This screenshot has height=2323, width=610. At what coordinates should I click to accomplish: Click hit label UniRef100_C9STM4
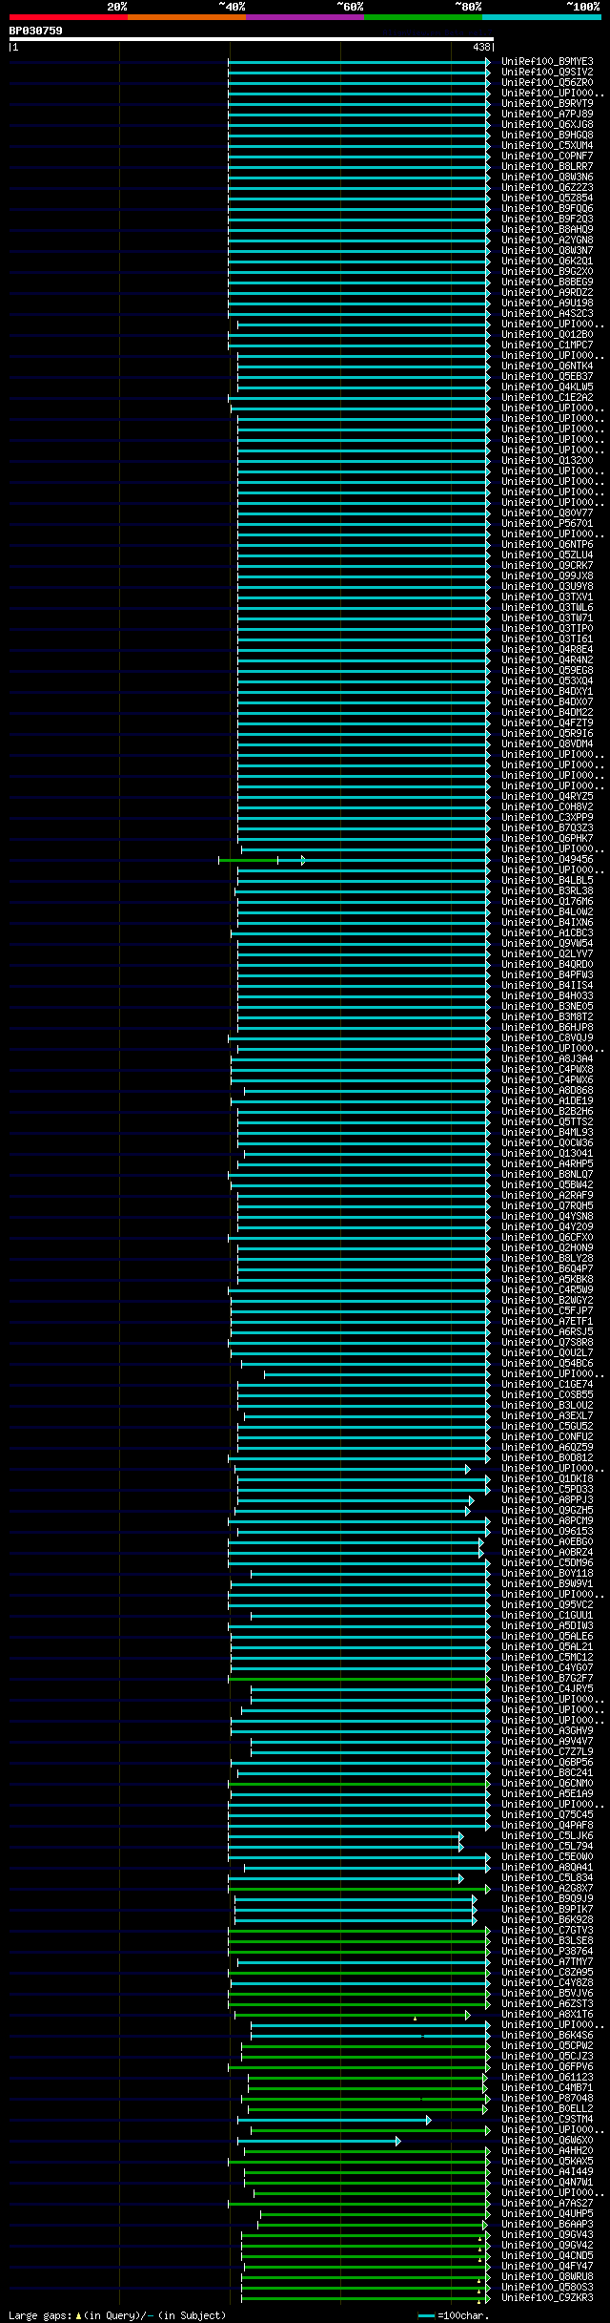[547, 2120]
